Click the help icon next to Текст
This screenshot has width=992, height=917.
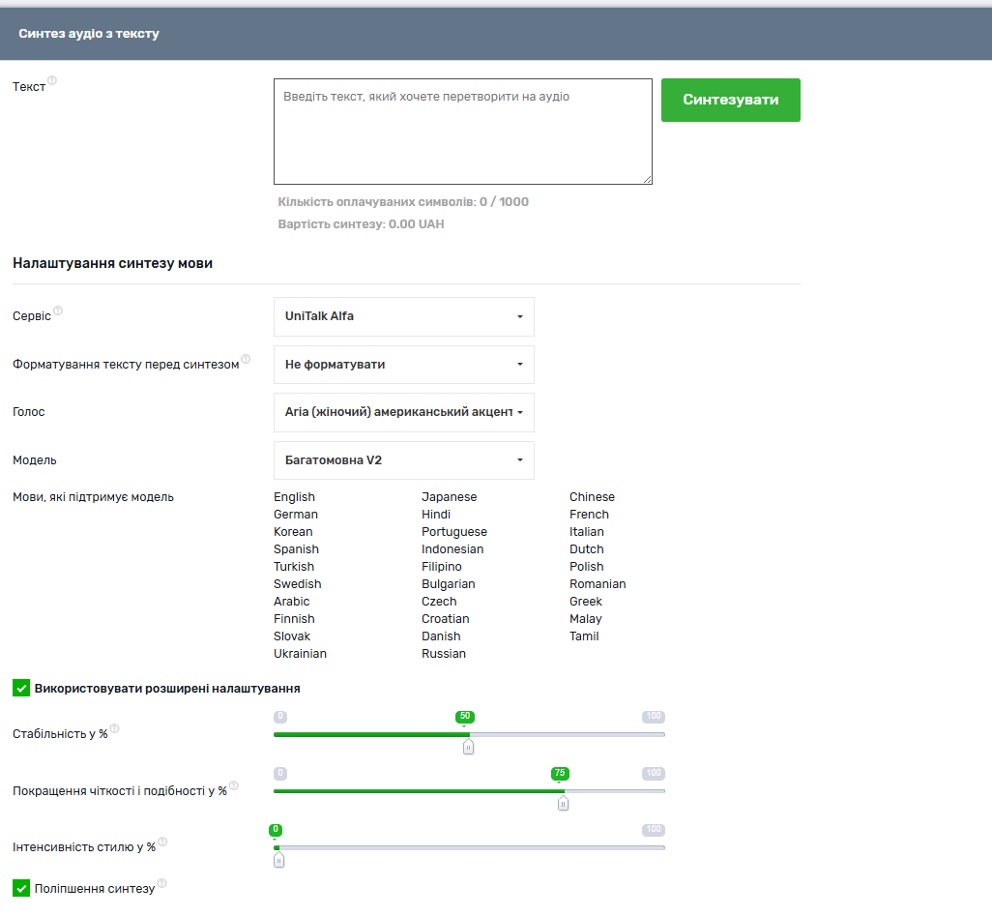point(52,81)
